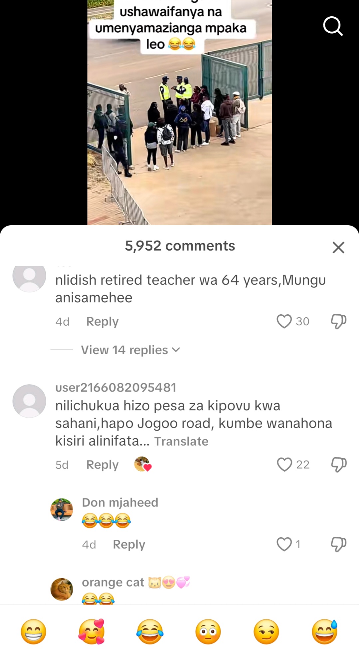
Task: Insert the tears of joy emoji
Action: 150,631
